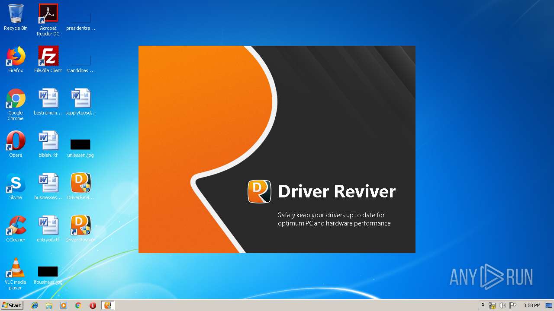Open Opera from the taskbar
This screenshot has width=554, height=311.
(x=93, y=305)
